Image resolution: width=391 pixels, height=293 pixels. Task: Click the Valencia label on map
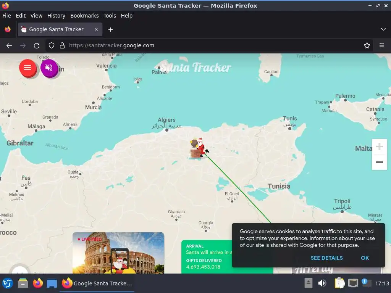107,66
